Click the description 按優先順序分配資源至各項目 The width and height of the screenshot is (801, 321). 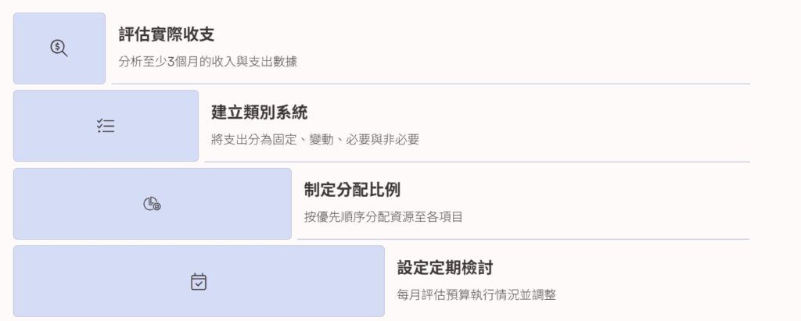point(383,217)
